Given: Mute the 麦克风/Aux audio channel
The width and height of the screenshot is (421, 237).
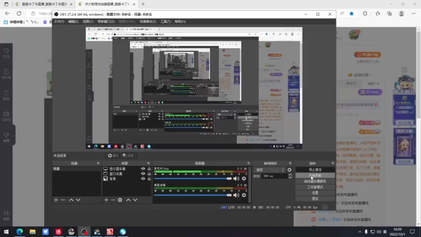Looking at the screenshot, I should [236, 179].
